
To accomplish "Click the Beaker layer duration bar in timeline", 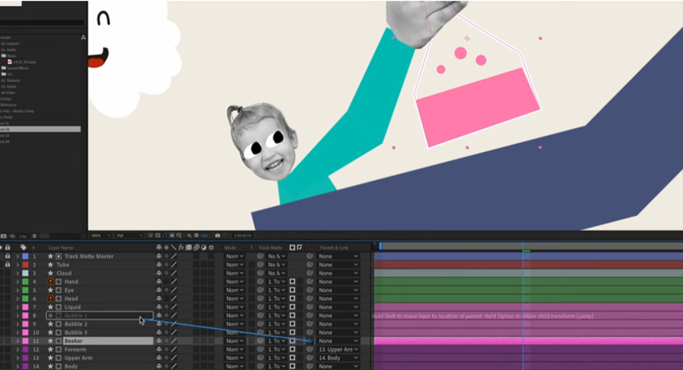I will coord(529,341).
